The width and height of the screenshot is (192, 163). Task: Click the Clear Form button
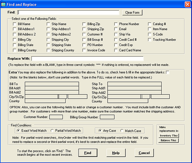(x=132, y=13)
